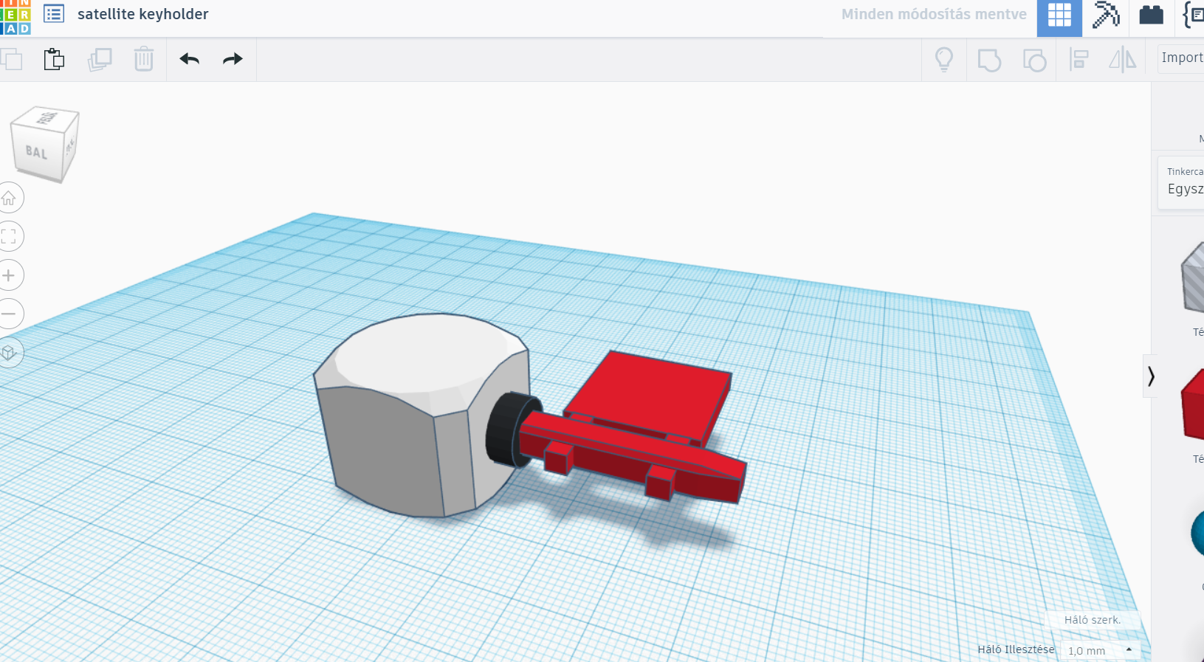This screenshot has width=1204, height=662.
Task: Zoom in with the plus button
Action: (9, 275)
